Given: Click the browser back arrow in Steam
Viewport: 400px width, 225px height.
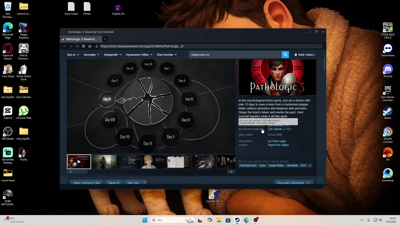Looking at the screenshot, I should [x=65, y=46].
